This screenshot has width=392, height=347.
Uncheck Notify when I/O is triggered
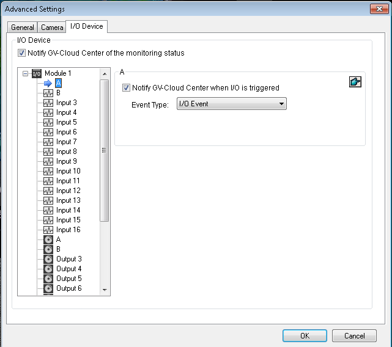click(127, 88)
